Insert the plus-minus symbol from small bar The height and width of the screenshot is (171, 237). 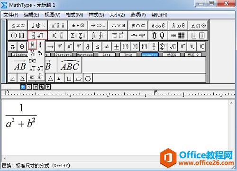[x=116, y=47]
